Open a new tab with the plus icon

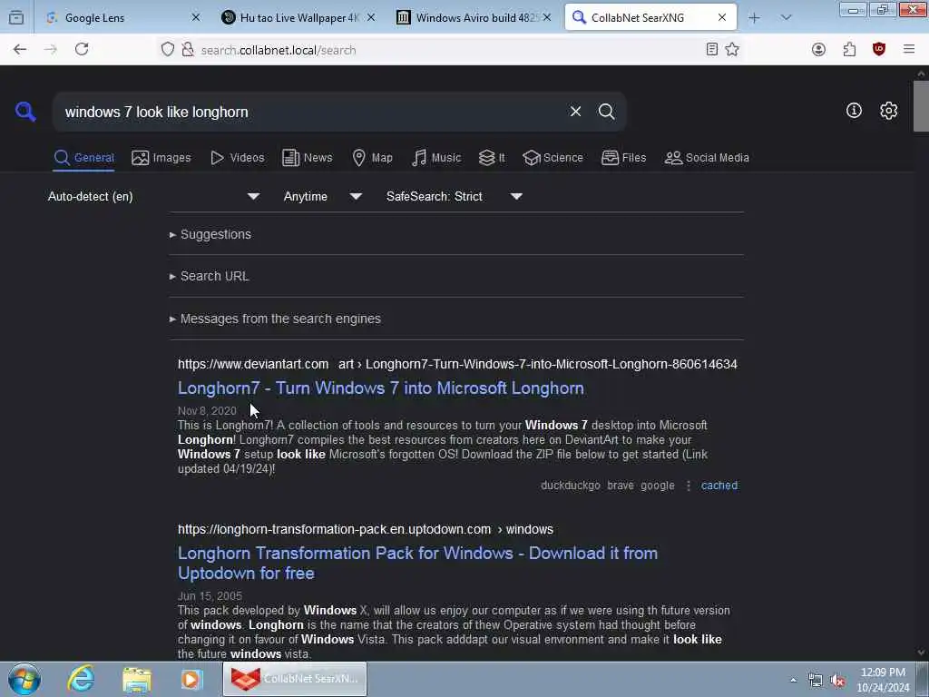(754, 18)
